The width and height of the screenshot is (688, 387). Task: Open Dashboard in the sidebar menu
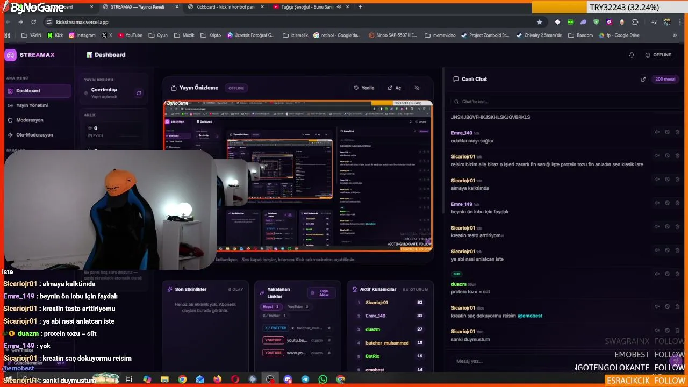pos(38,91)
